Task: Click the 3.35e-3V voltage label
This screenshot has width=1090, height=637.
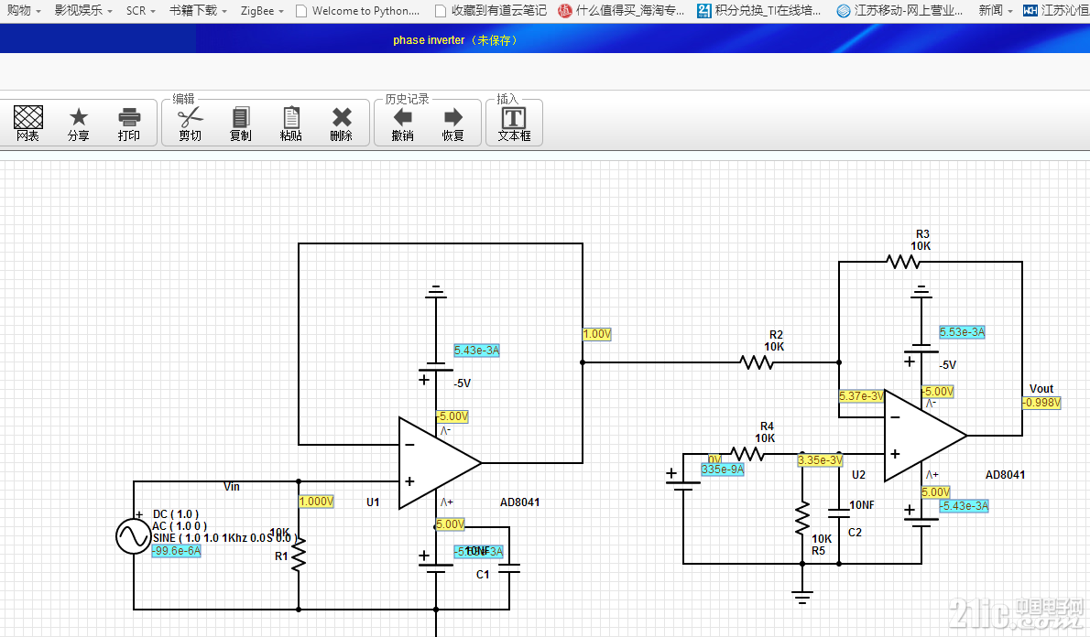Action: (821, 459)
